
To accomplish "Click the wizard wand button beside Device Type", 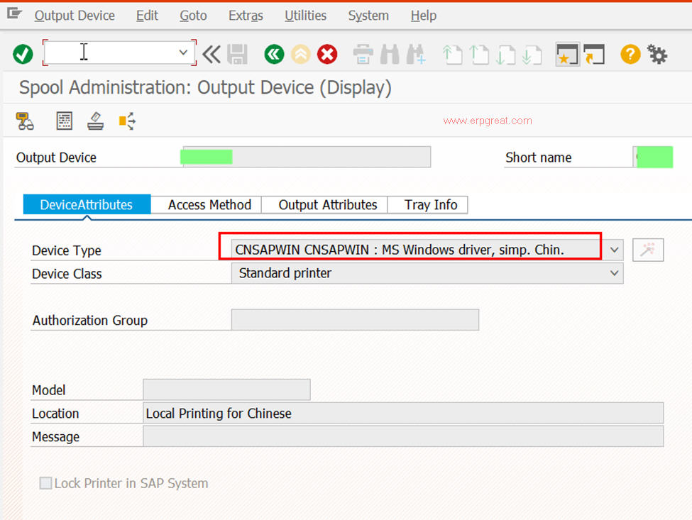I will (647, 250).
